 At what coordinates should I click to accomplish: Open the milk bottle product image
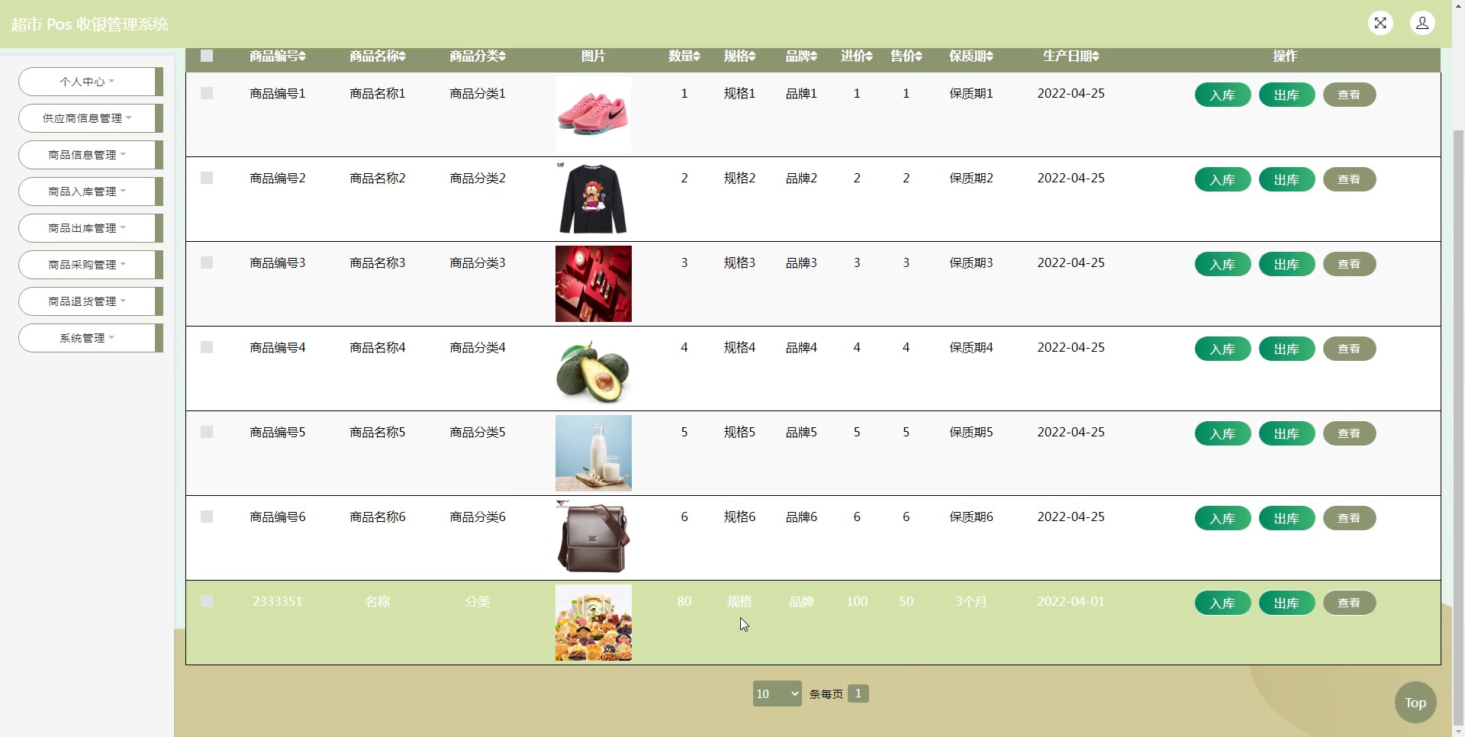594,453
